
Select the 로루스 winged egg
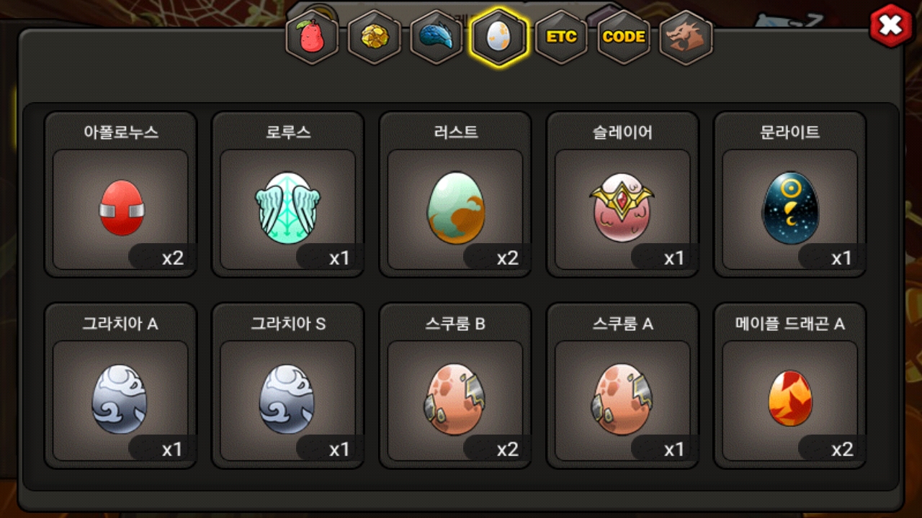288,194
